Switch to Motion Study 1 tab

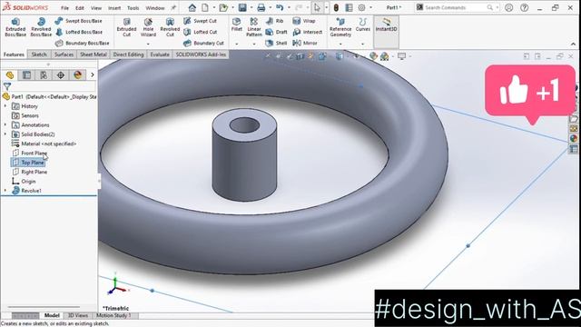tap(113, 315)
